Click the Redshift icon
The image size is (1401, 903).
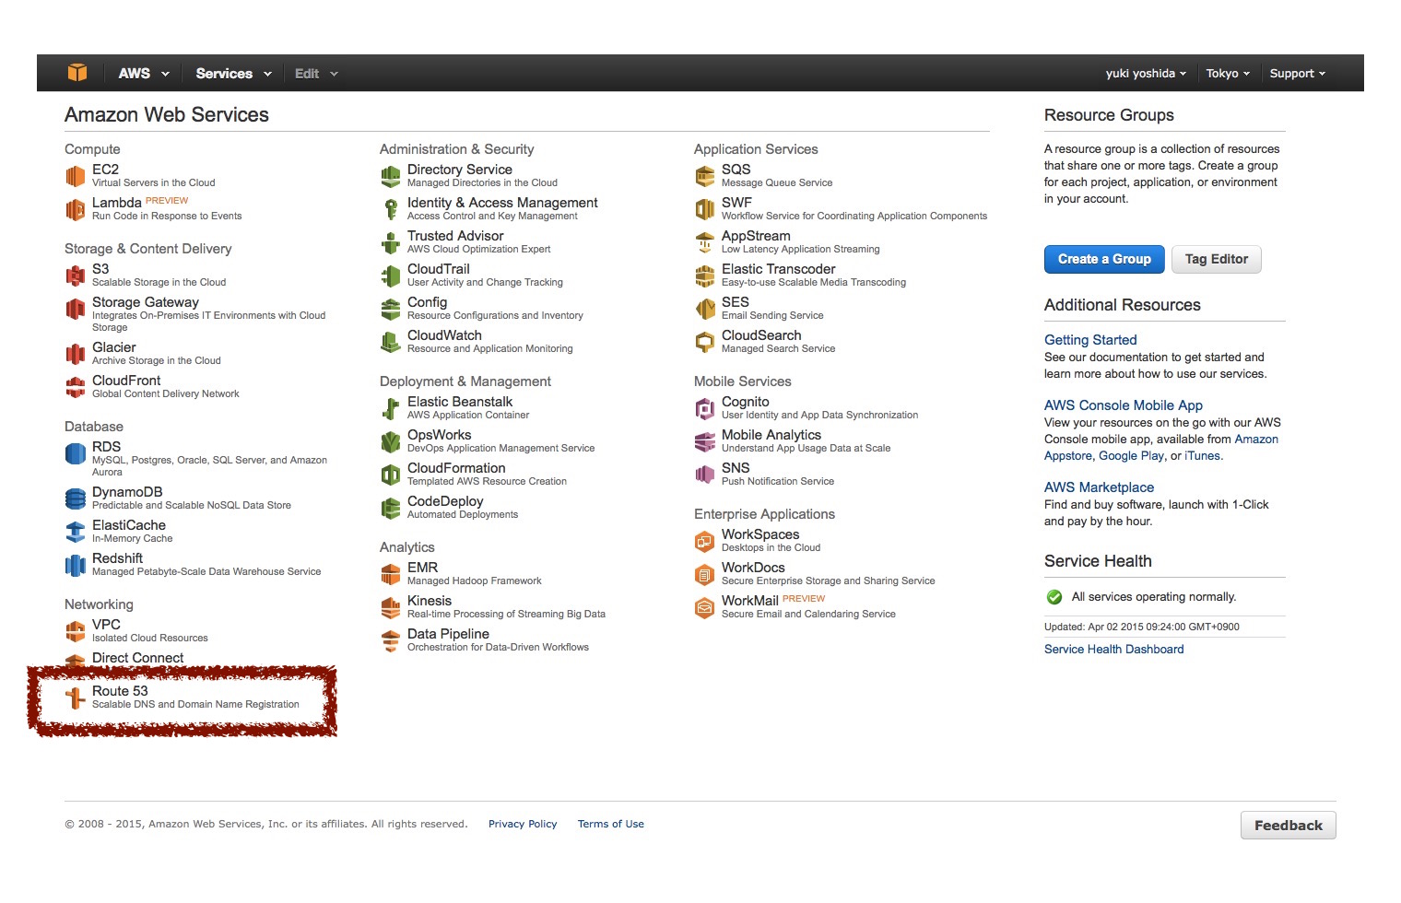(76, 565)
